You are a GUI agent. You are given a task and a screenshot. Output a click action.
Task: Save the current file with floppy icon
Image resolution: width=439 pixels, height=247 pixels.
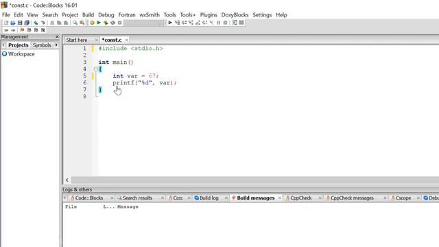[x=20, y=23]
